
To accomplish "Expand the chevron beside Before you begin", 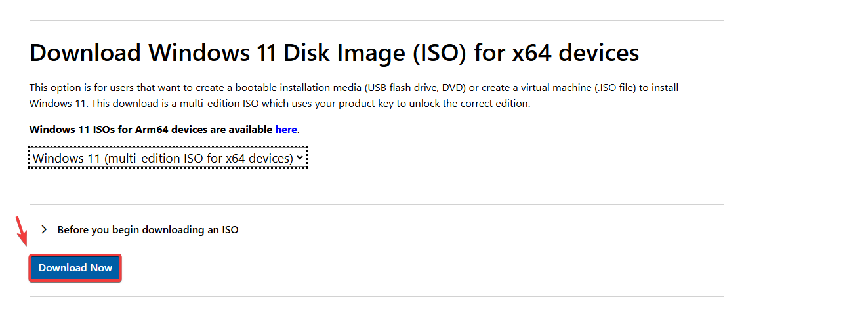I will click(x=44, y=230).
